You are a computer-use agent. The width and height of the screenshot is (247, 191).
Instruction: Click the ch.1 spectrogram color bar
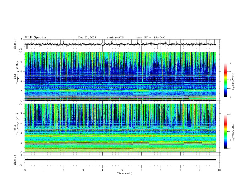pyautogui.click(x=225, y=80)
